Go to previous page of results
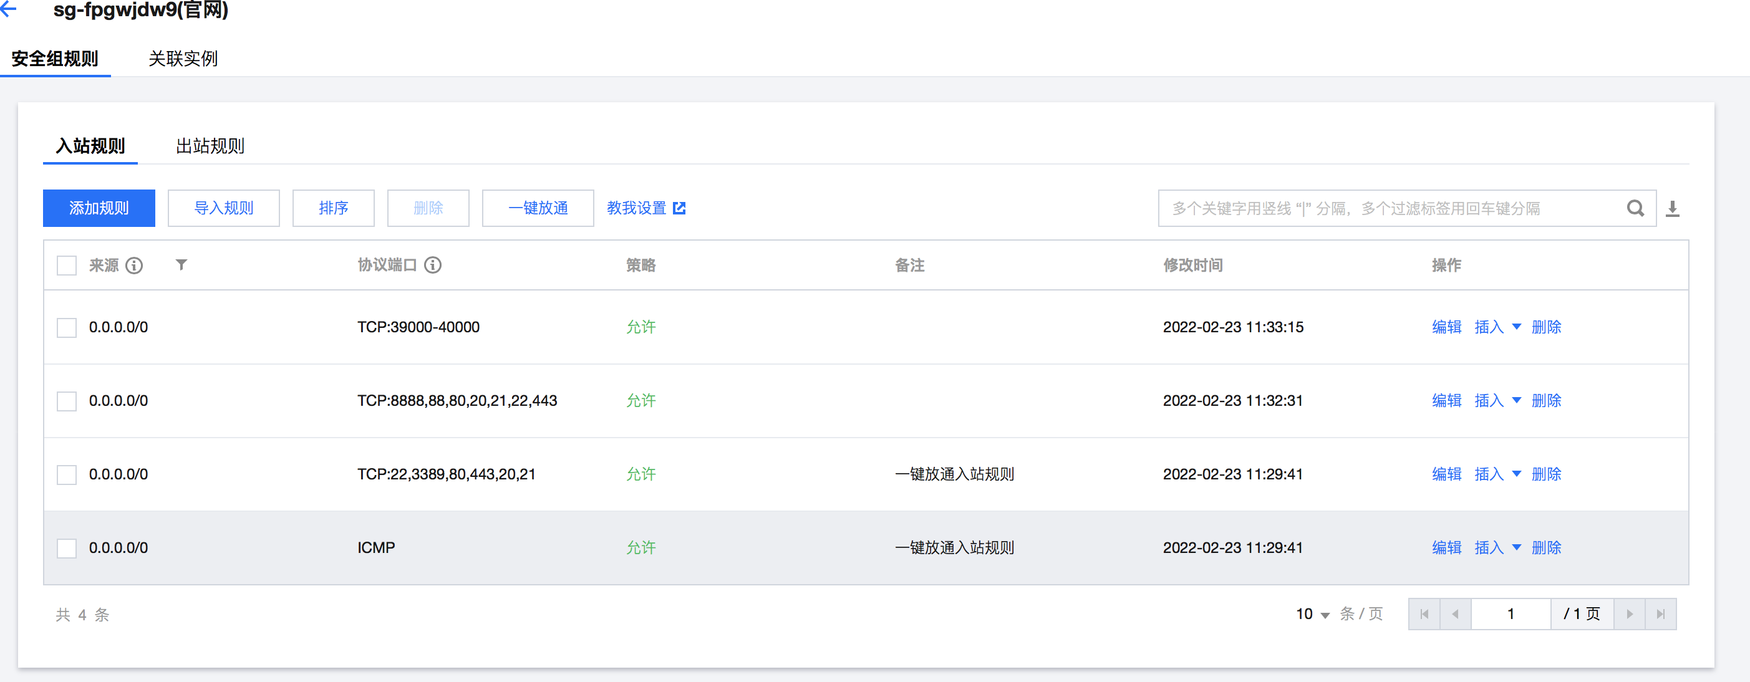1750x682 pixels. [x=1455, y=614]
